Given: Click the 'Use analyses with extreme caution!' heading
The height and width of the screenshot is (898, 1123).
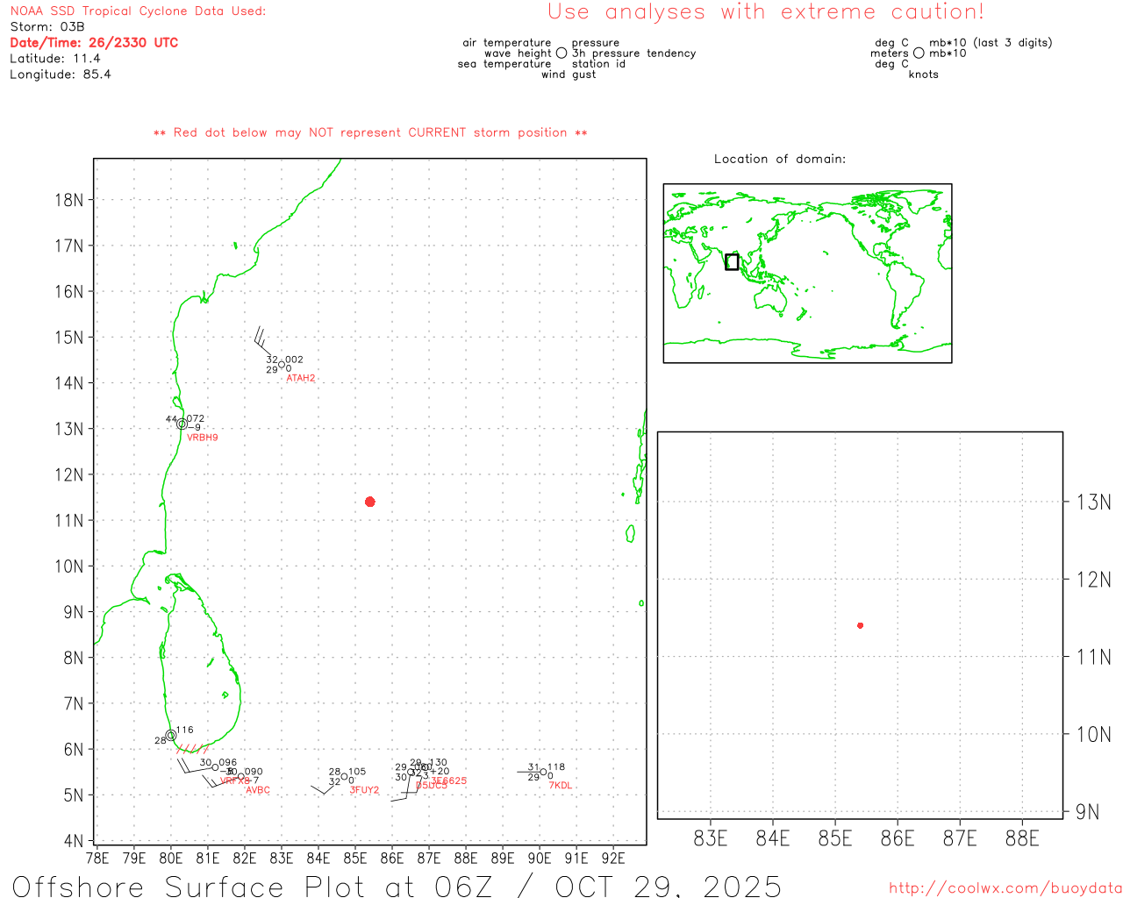Looking at the screenshot, I should (765, 12).
